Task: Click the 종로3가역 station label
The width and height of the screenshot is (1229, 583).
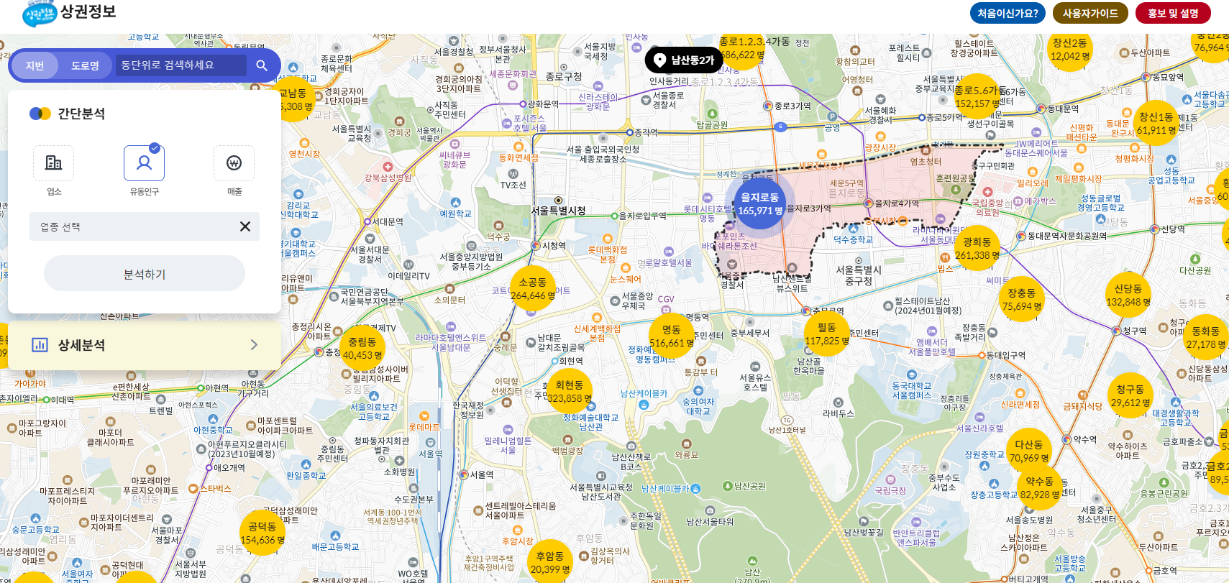Action: tap(792, 106)
